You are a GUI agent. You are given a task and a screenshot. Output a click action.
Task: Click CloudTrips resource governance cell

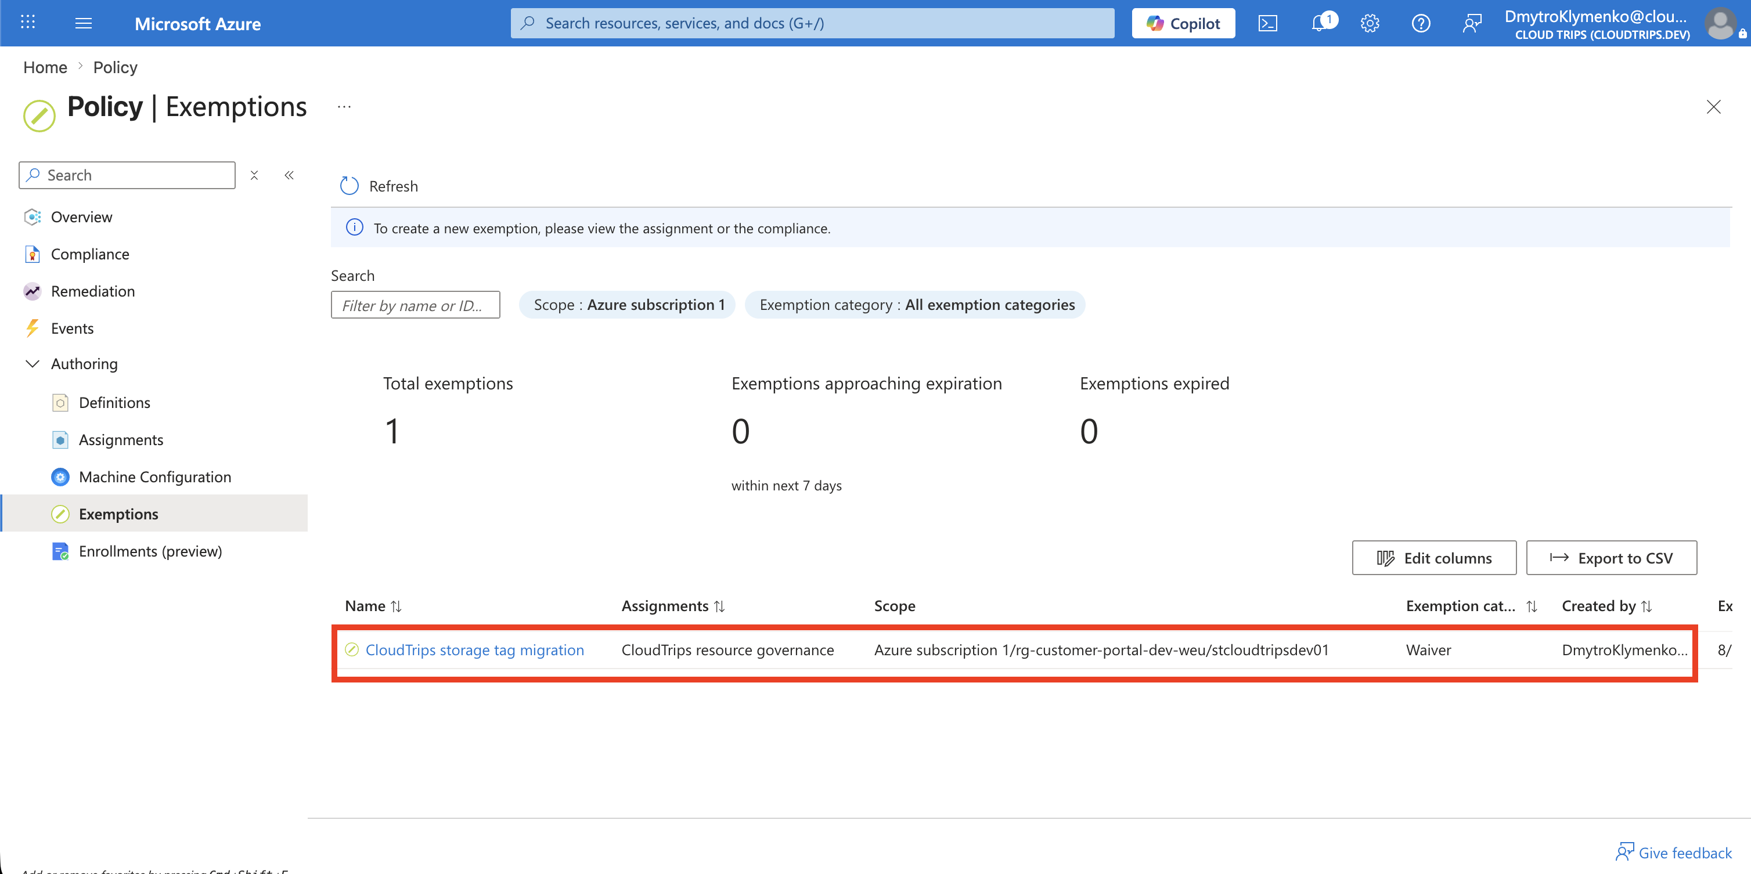[x=727, y=650]
